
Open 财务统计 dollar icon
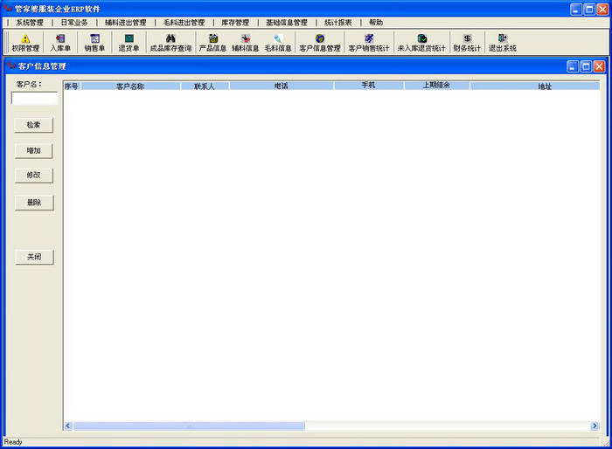(467, 43)
